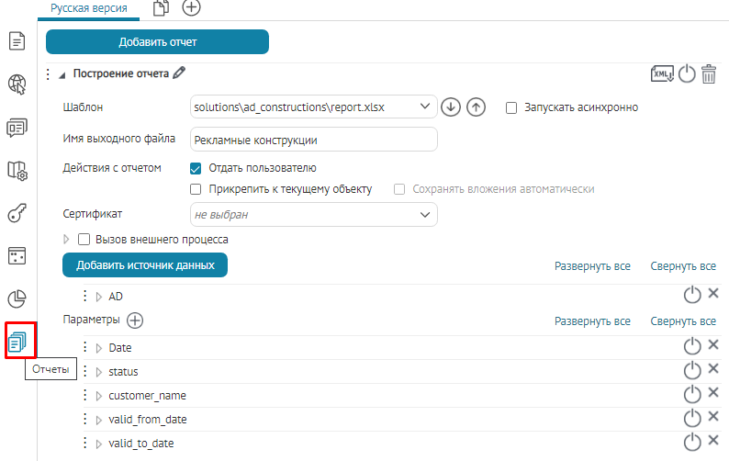
Task: Enable the 'Запускать асинхронно' checkbox
Action: coord(512,107)
